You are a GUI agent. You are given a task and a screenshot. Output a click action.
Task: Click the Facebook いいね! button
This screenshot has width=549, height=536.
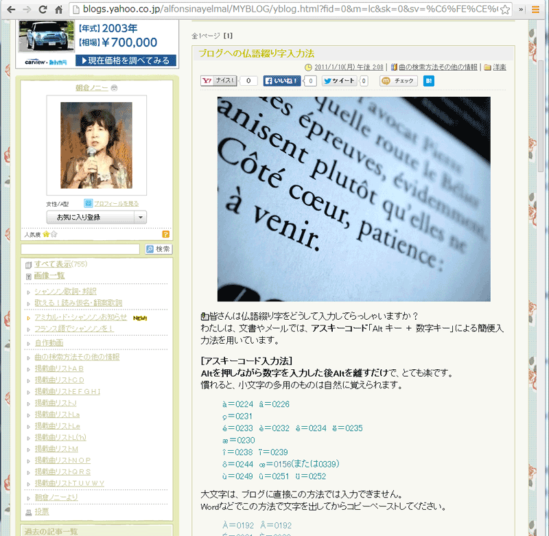click(282, 81)
